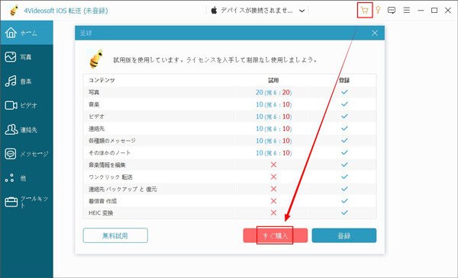
Task: Open 連絡先 contacts in sidebar
Action: pyautogui.click(x=27, y=129)
